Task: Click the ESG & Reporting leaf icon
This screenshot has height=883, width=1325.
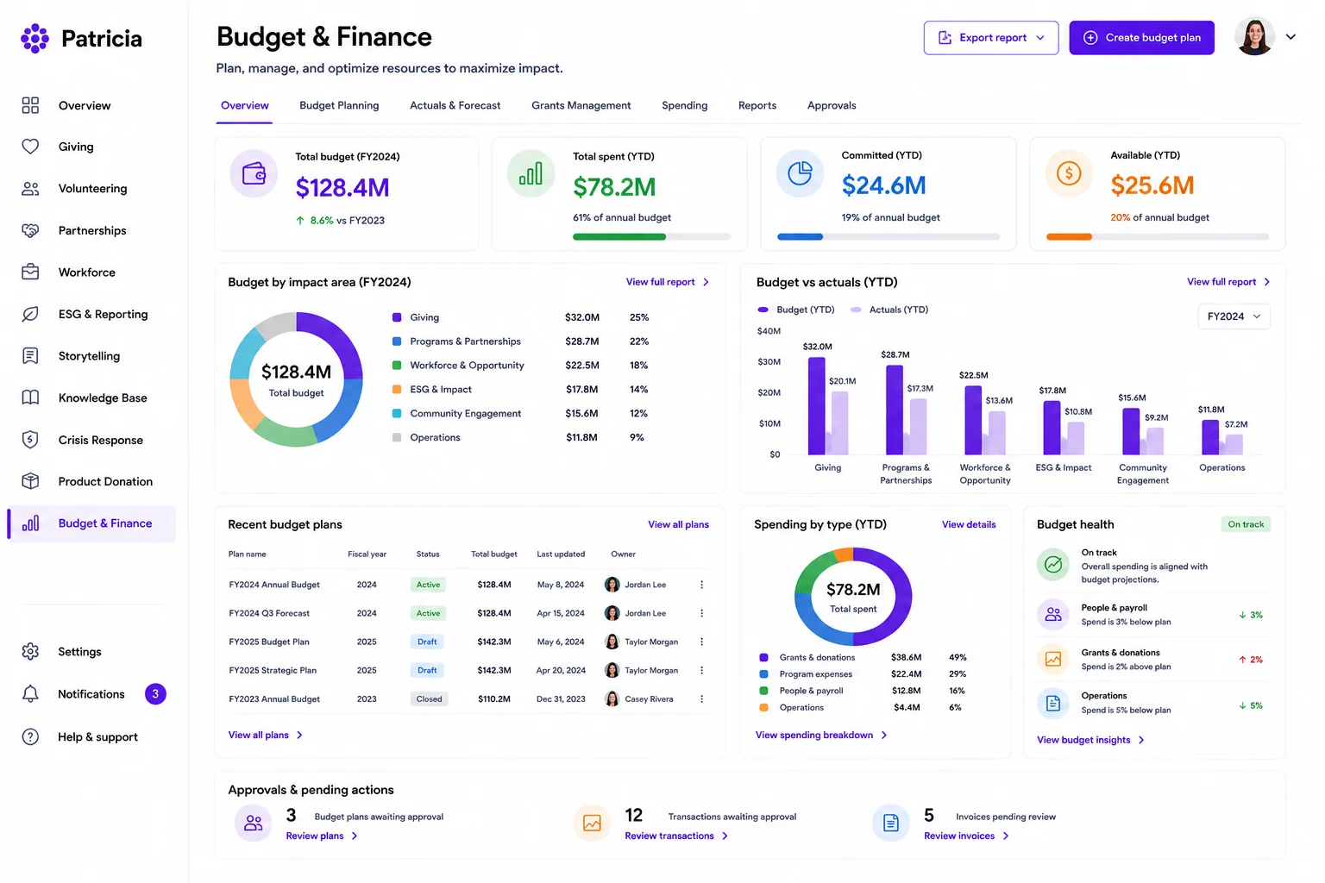Action: [x=30, y=314]
